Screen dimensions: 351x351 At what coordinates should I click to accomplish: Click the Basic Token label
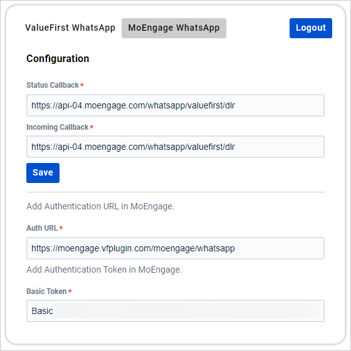coord(46,291)
